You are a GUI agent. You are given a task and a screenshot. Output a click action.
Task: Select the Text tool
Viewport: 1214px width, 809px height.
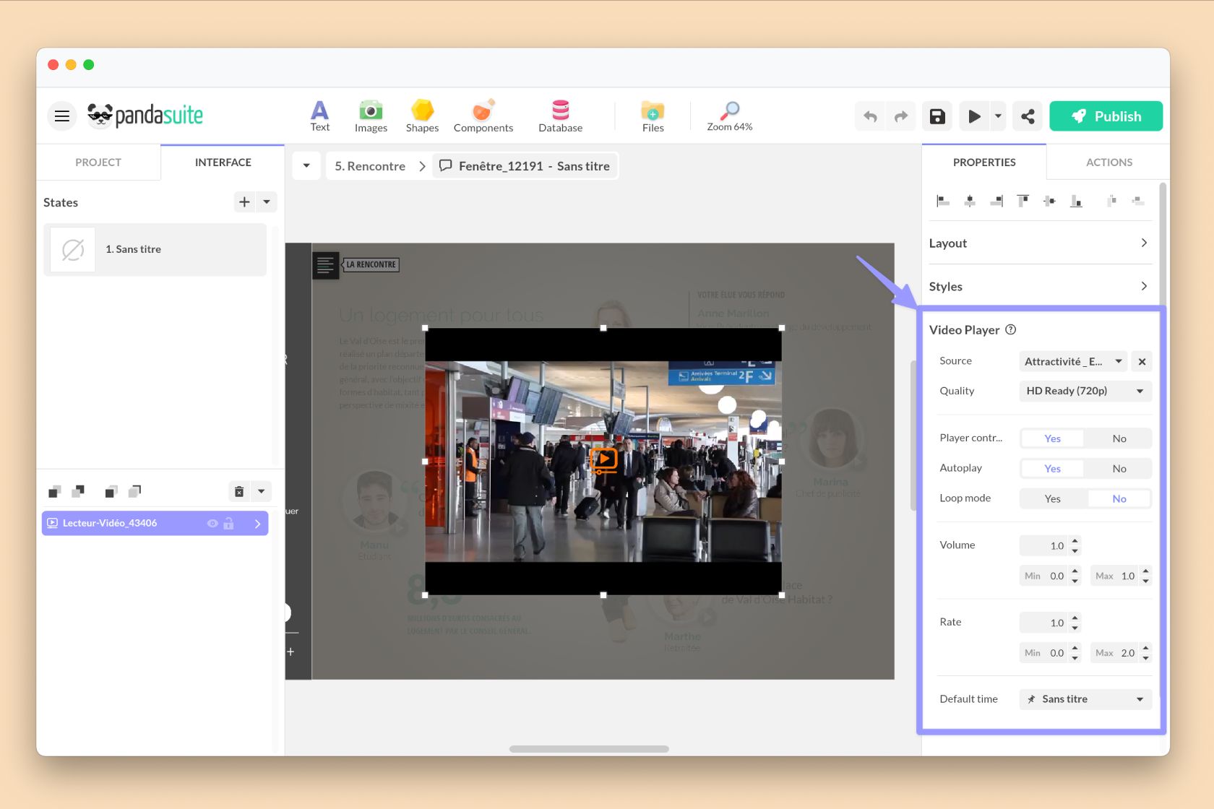(320, 116)
